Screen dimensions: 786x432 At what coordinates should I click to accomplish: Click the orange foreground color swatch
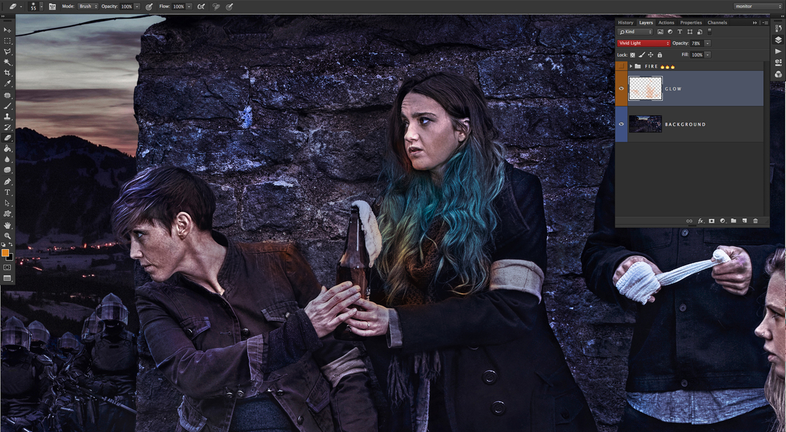[x=5, y=253]
